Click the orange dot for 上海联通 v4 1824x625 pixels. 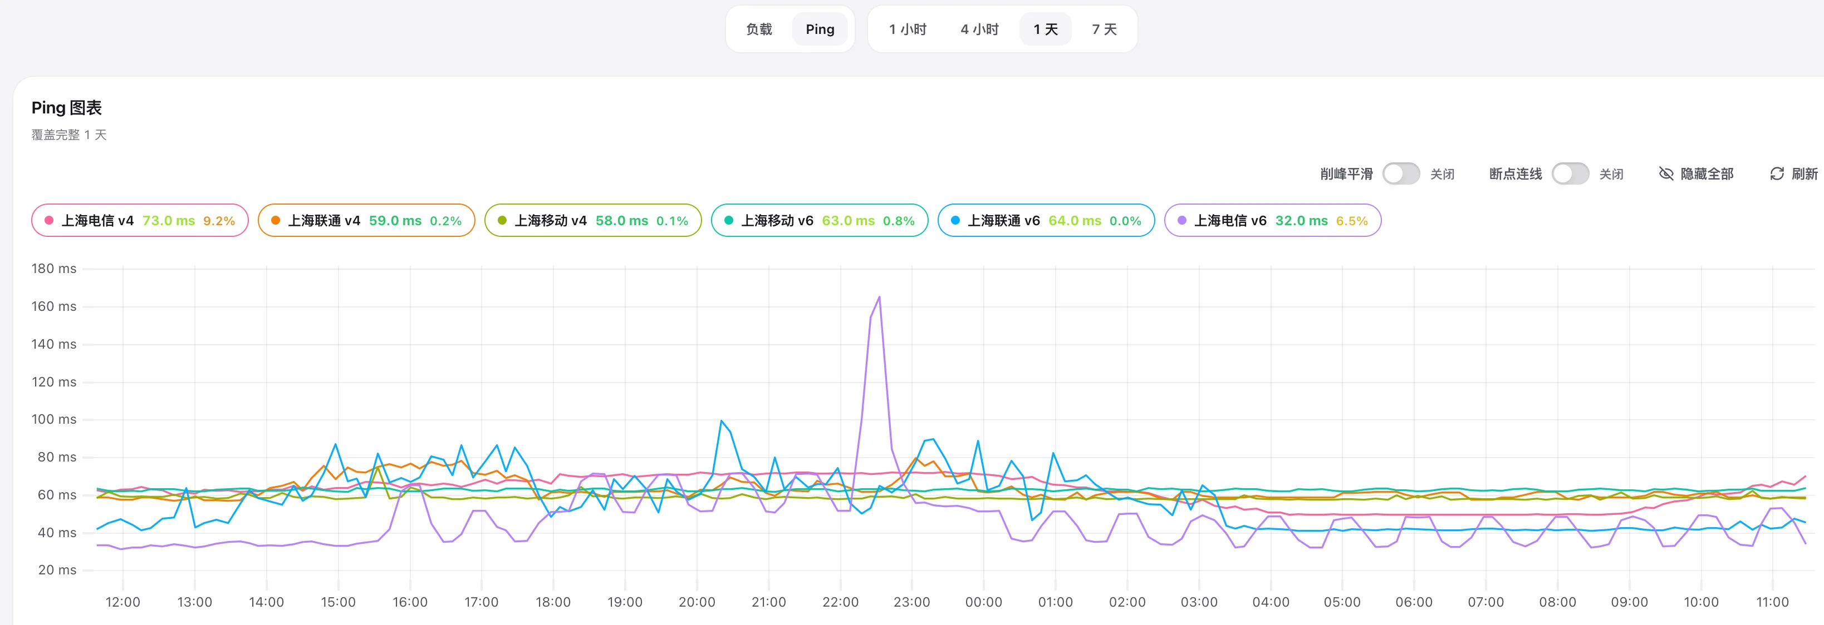point(276,221)
